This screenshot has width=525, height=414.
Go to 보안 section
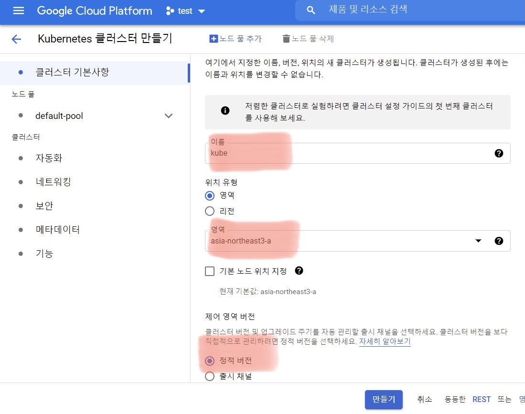point(44,205)
